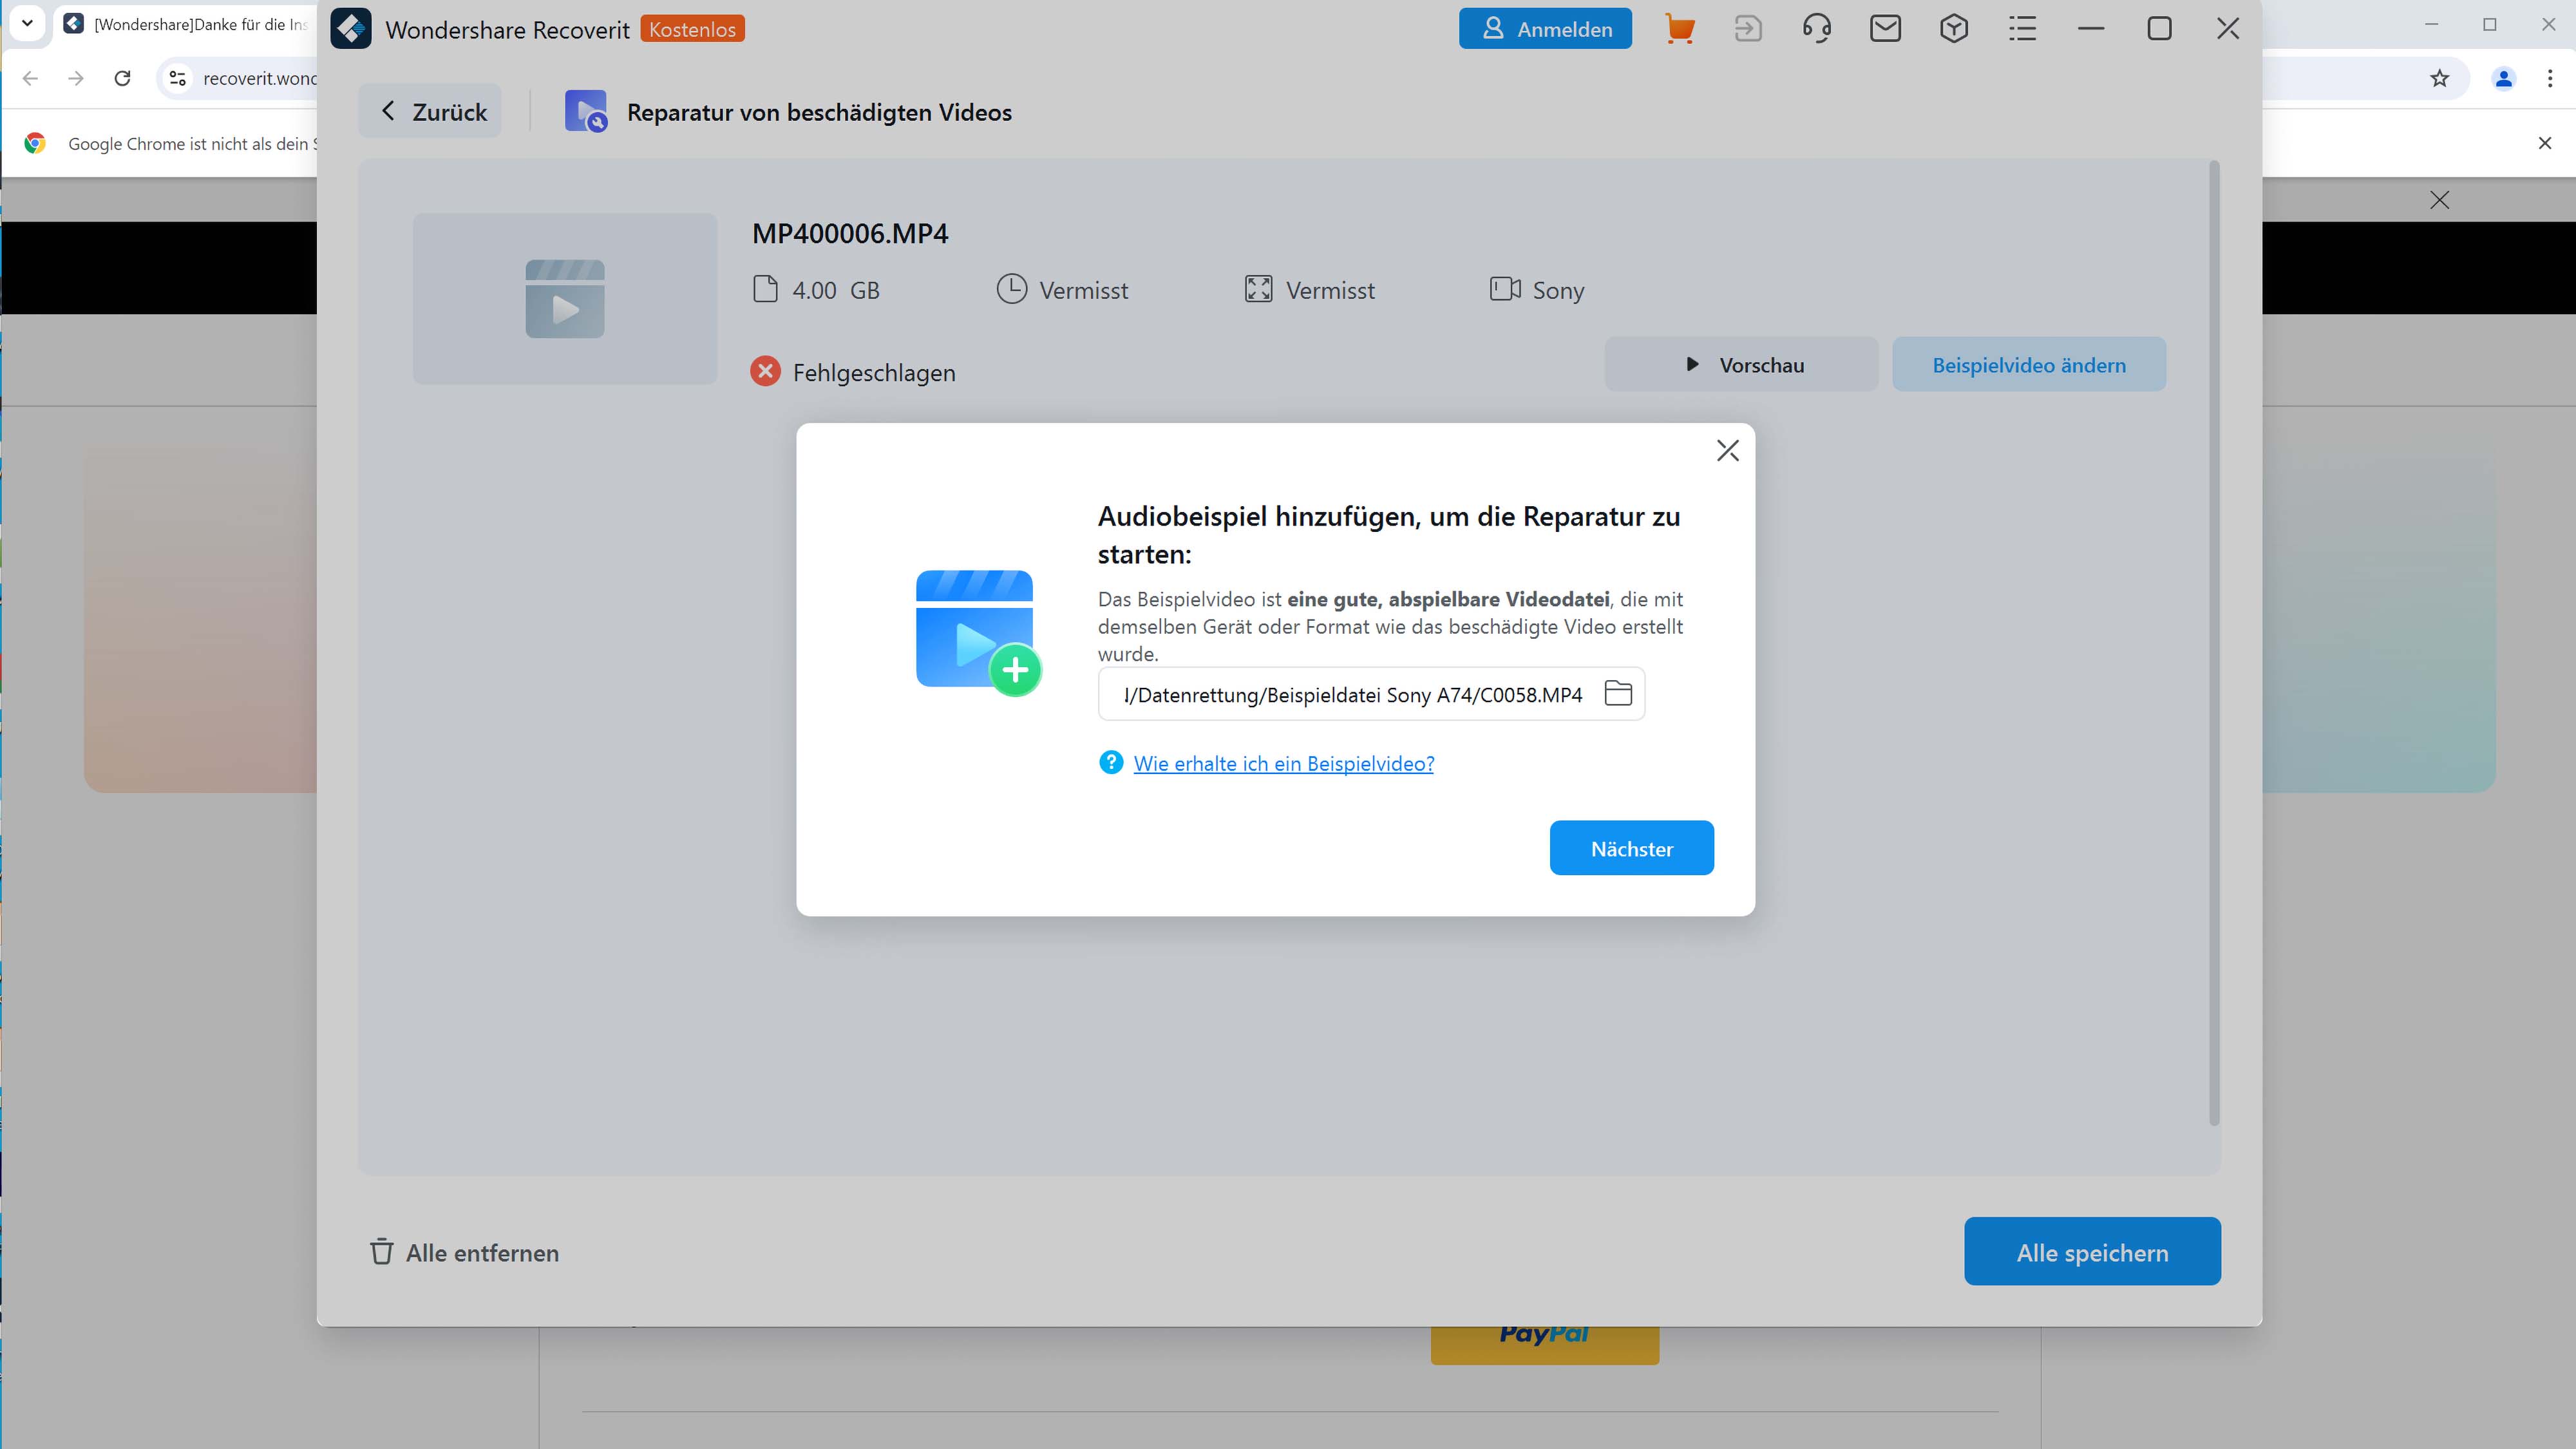Open the headset support icon
This screenshot has height=1449, width=2576.
pos(1817,29)
